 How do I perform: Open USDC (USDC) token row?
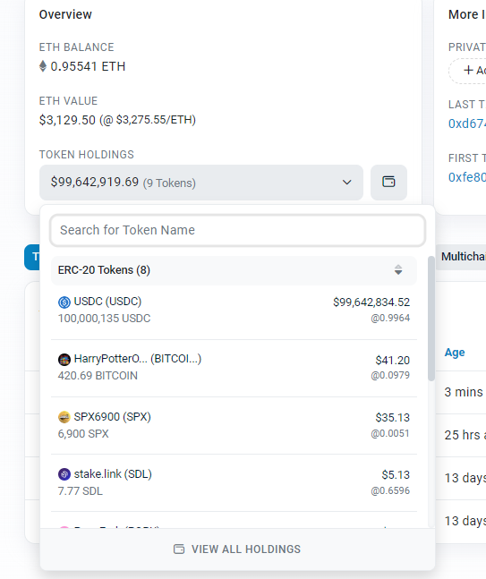[x=234, y=311]
